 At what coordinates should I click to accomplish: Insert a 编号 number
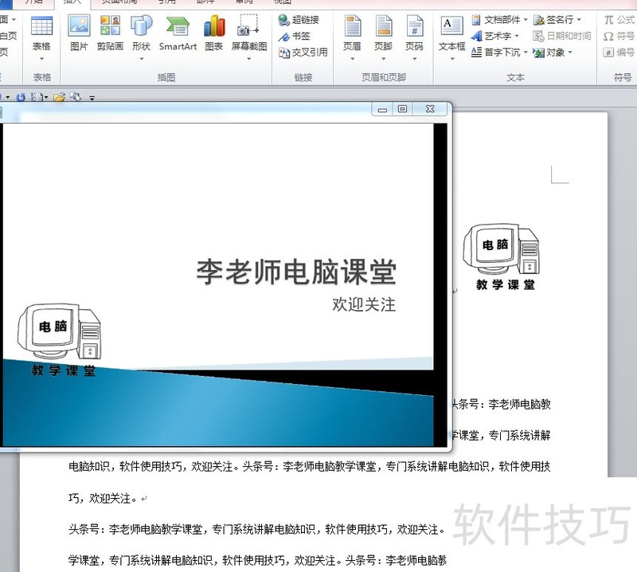(619, 53)
